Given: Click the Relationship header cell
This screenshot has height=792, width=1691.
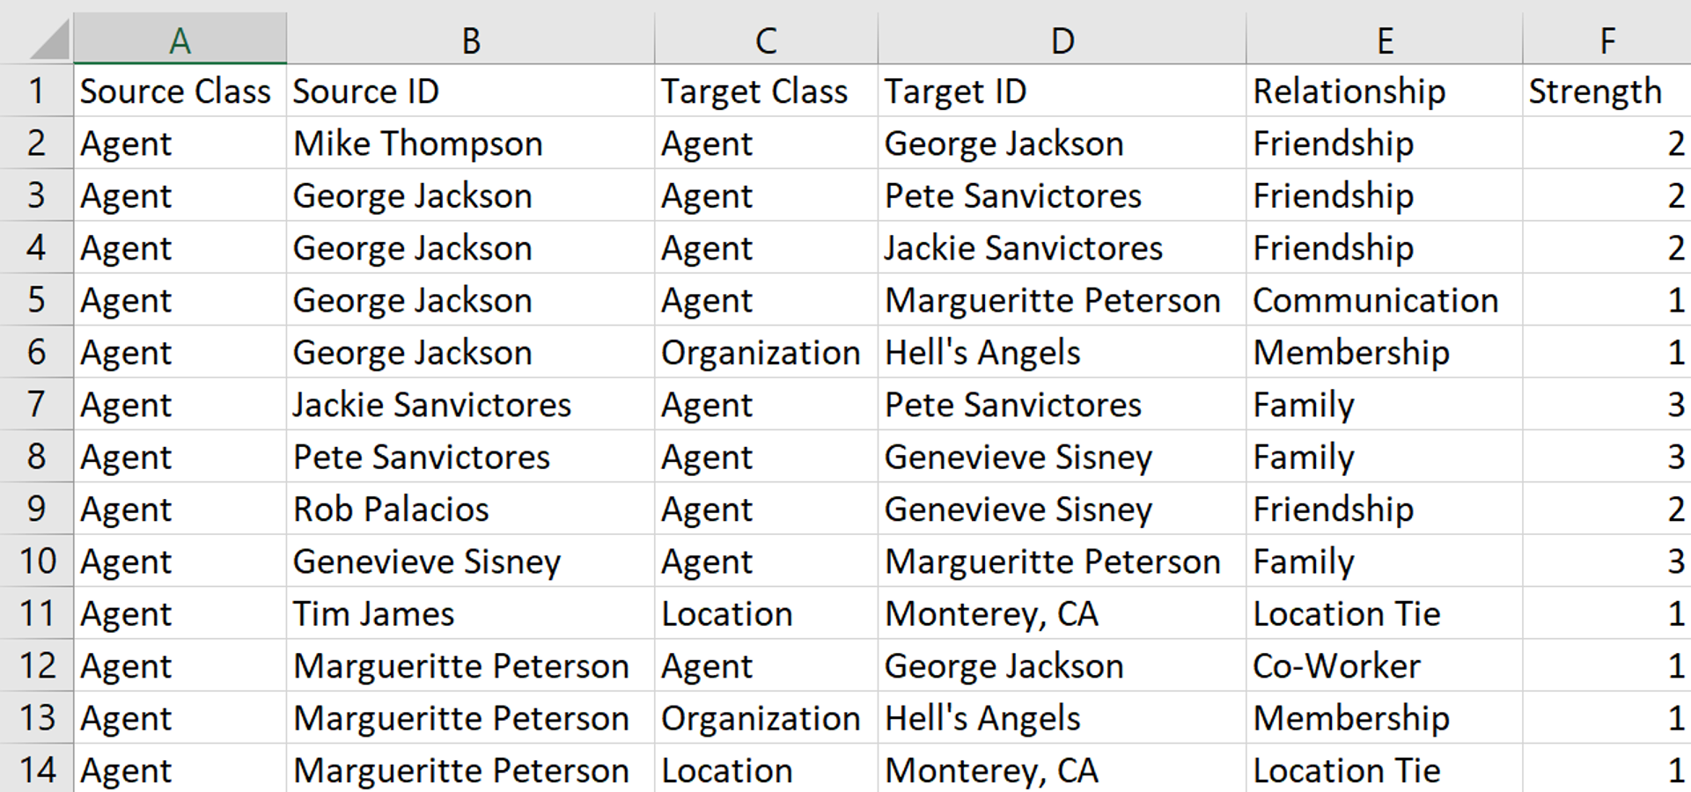Looking at the screenshot, I should (x=1349, y=92).
